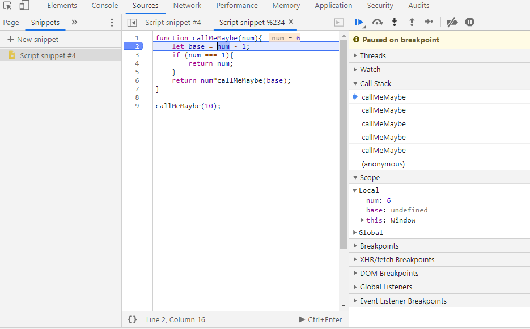The width and height of the screenshot is (530, 329).
Task: Expand Global Listeners section
Action: coord(439,287)
